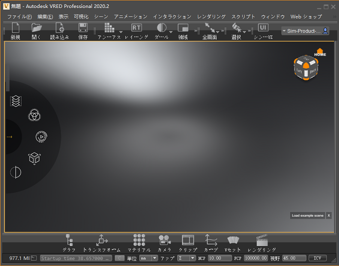Open the 表示 menu
The height and width of the screenshot is (266, 339).
tap(63, 16)
